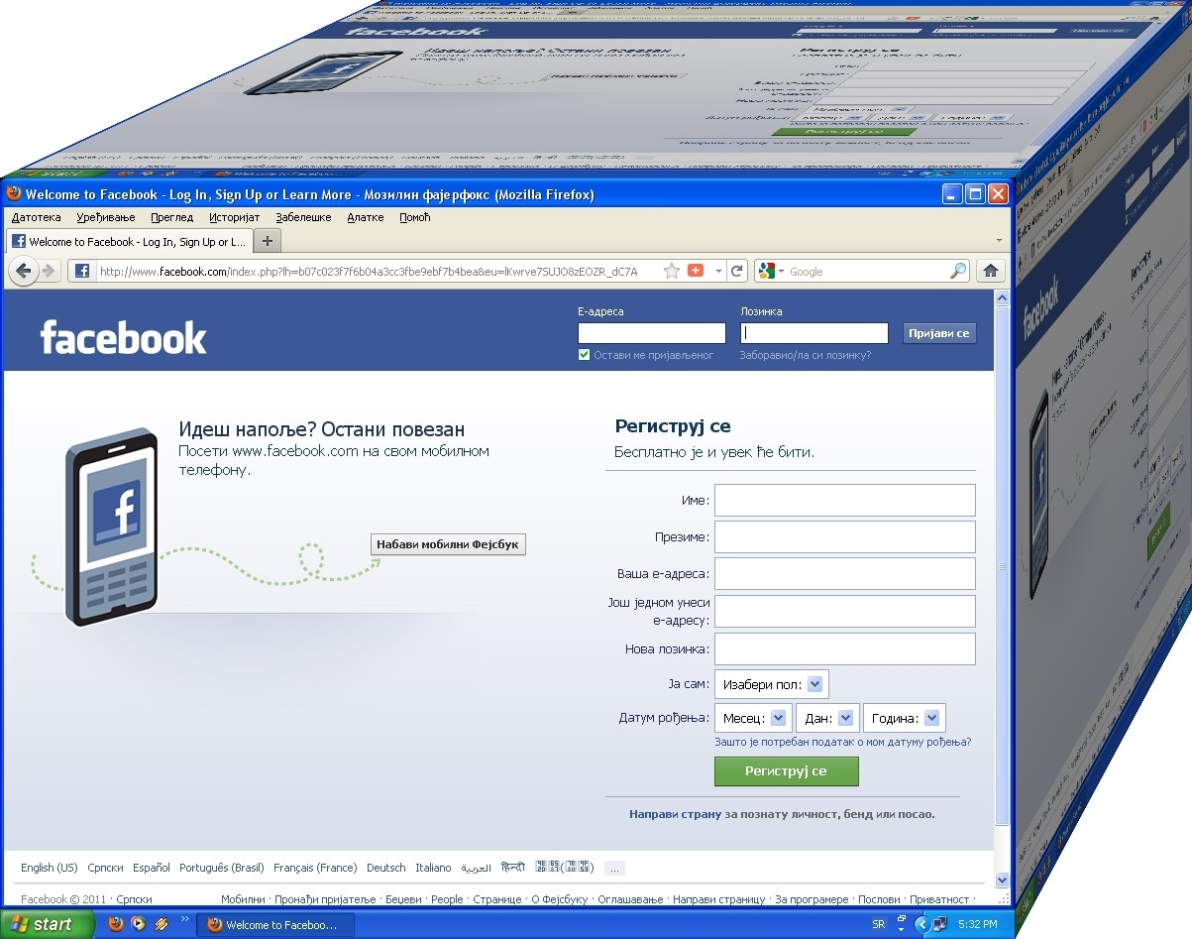Click the 'Е-адреса' login input field
The image size is (1192, 939).
click(652, 333)
